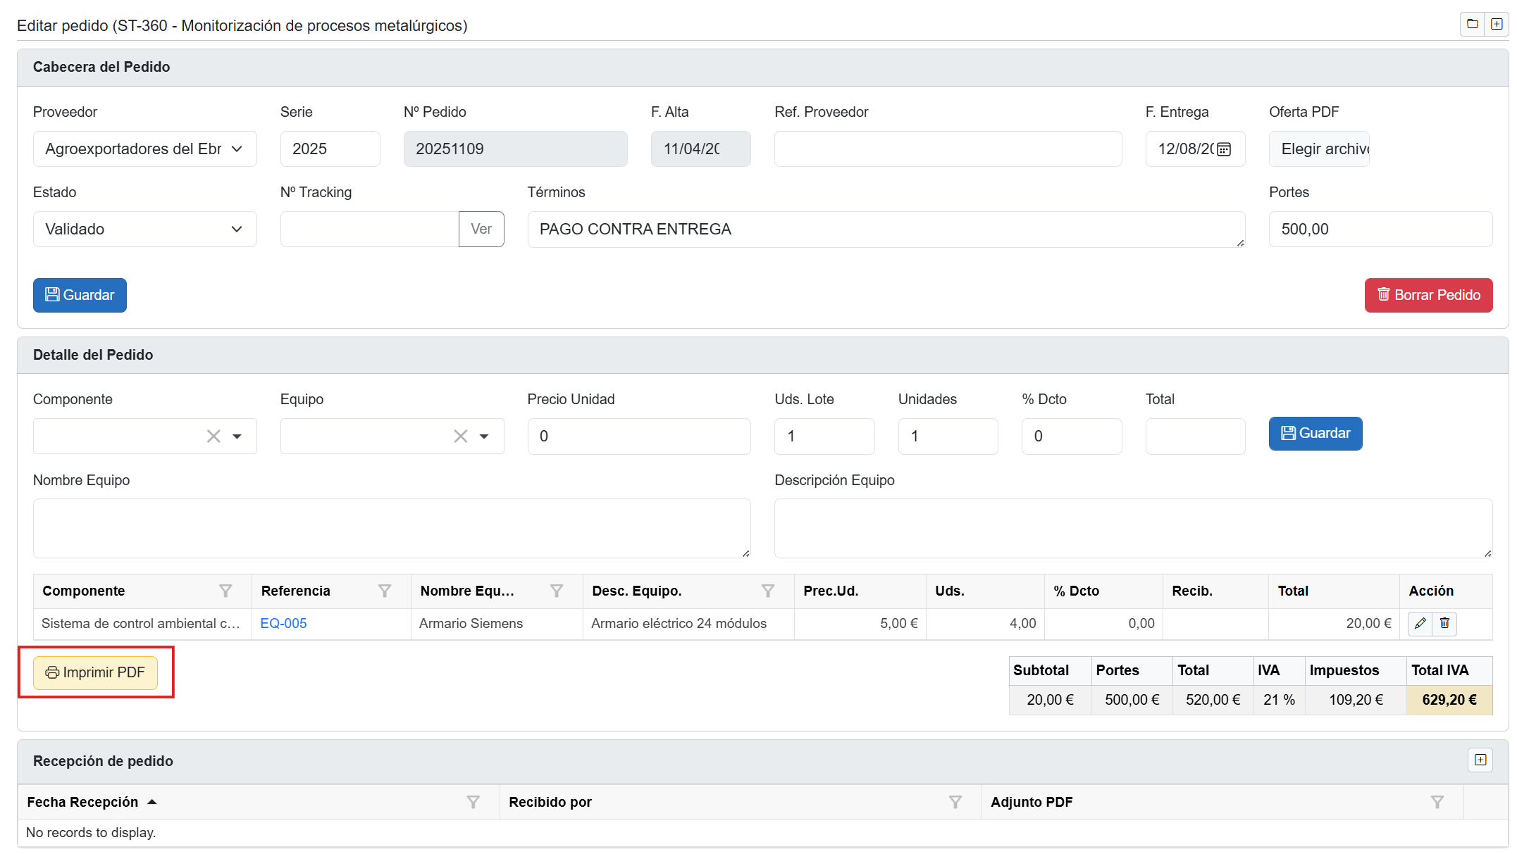Click the red Borrar Pedido button
The image size is (1517, 854).
pos(1428,295)
